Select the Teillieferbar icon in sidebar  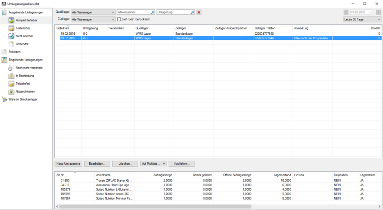[11, 28]
